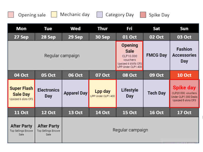Select the Apparel Day cell
The width and height of the screenshot is (203, 152).
[x=75, y=93]
